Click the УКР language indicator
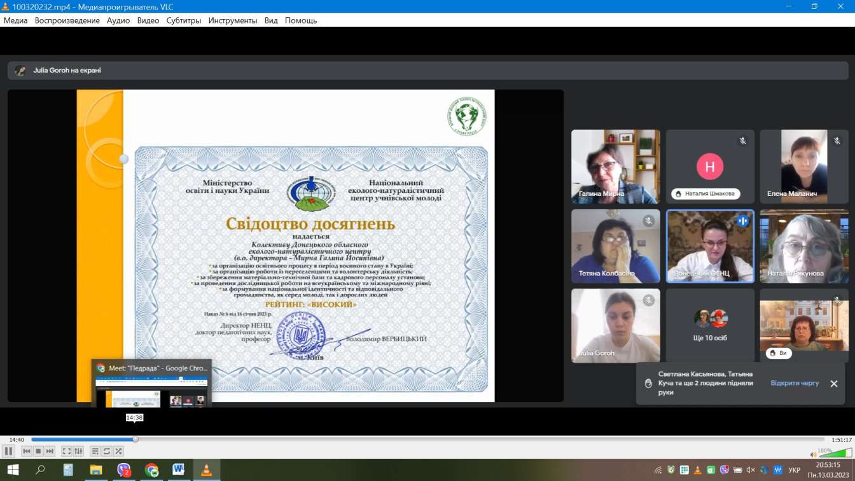855x481 pixels. 794,470
